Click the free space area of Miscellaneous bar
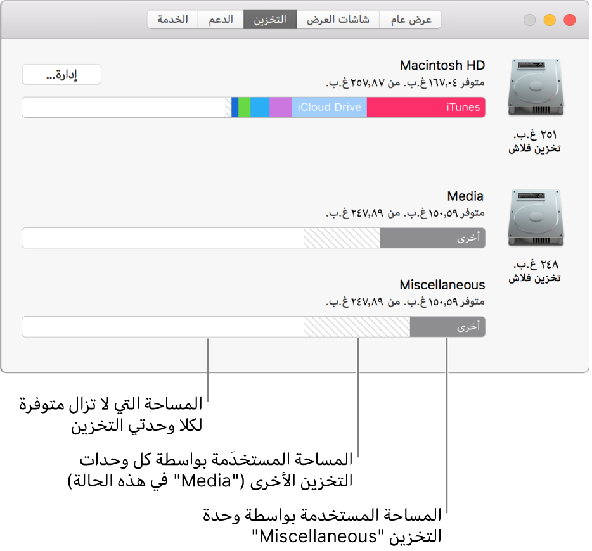This screenshot has width=592, height=551. click(163, 327)
